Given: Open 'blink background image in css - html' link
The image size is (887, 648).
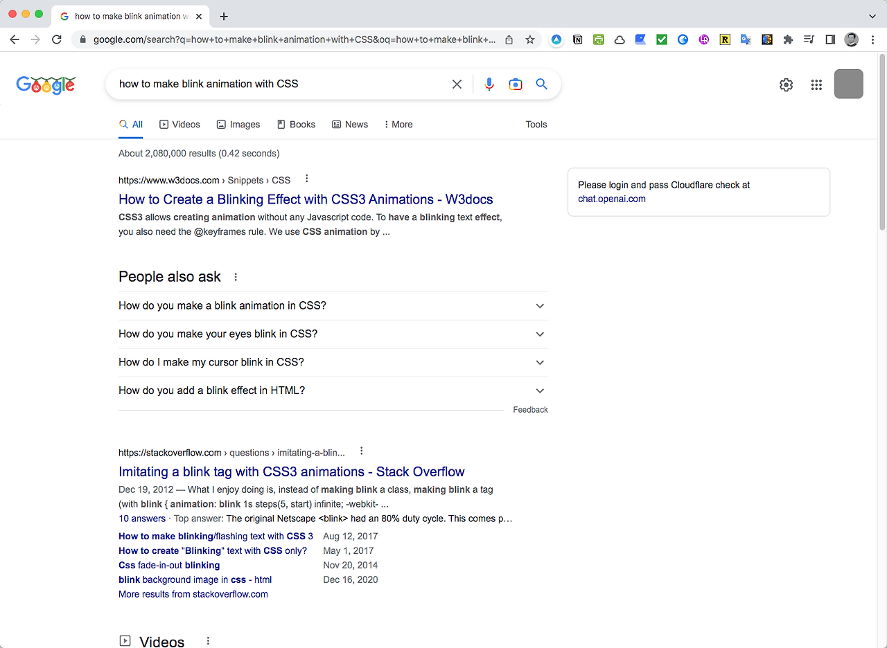Looking at the screenshot, I should 195,579.
